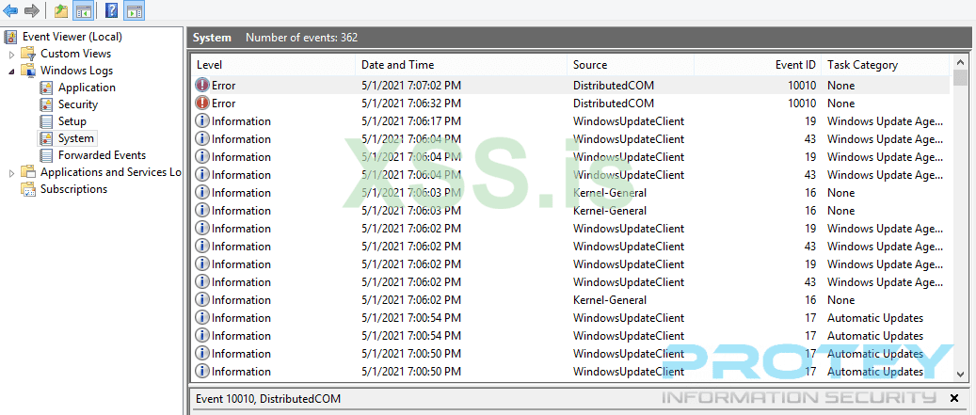The width and height of the screenshot is (976, 415).
Task: Open the Security log
Action: 78,104
